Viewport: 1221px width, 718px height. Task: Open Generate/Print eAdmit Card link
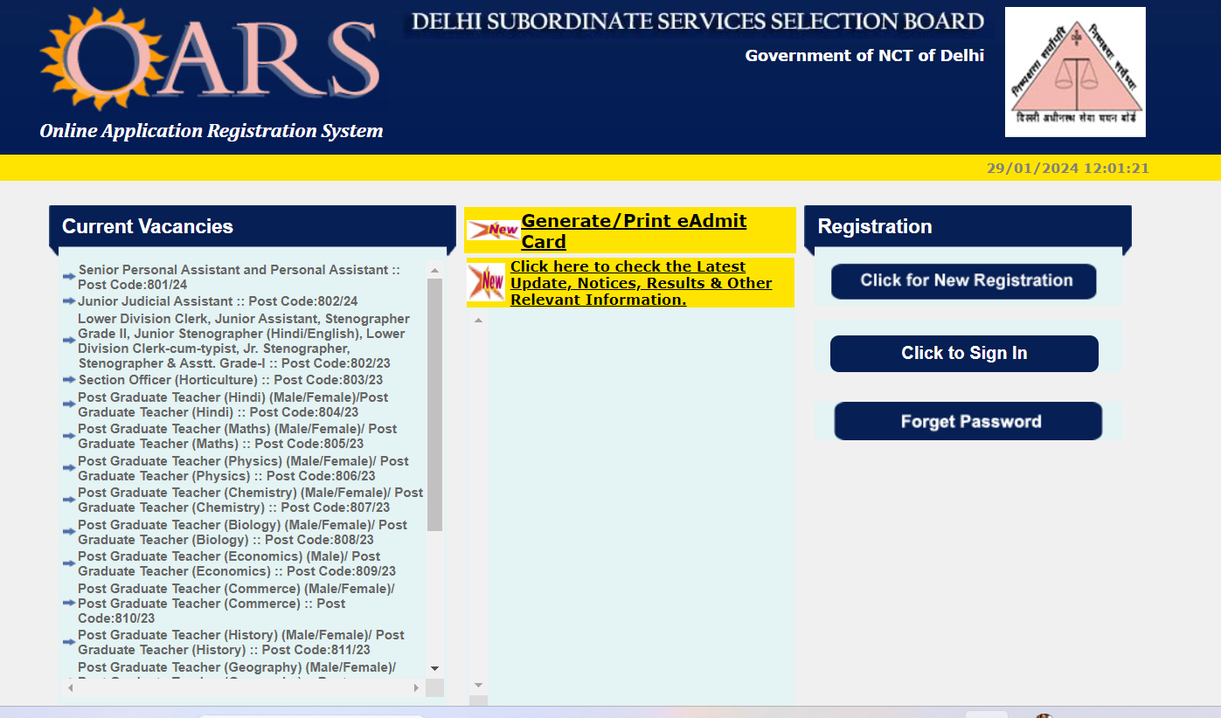[x=634, y=231]
